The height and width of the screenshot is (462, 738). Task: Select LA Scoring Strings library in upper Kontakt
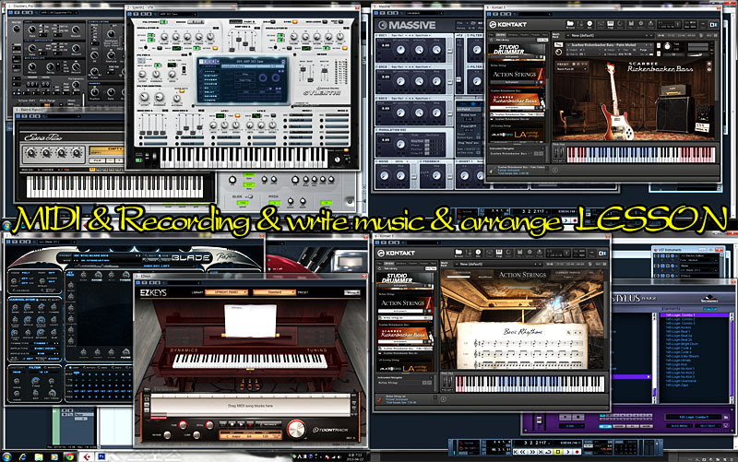coord(516,135)
